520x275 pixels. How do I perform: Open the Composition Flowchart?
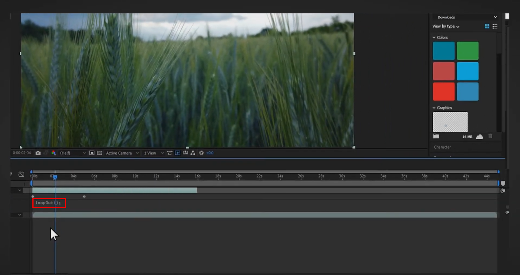193,153
